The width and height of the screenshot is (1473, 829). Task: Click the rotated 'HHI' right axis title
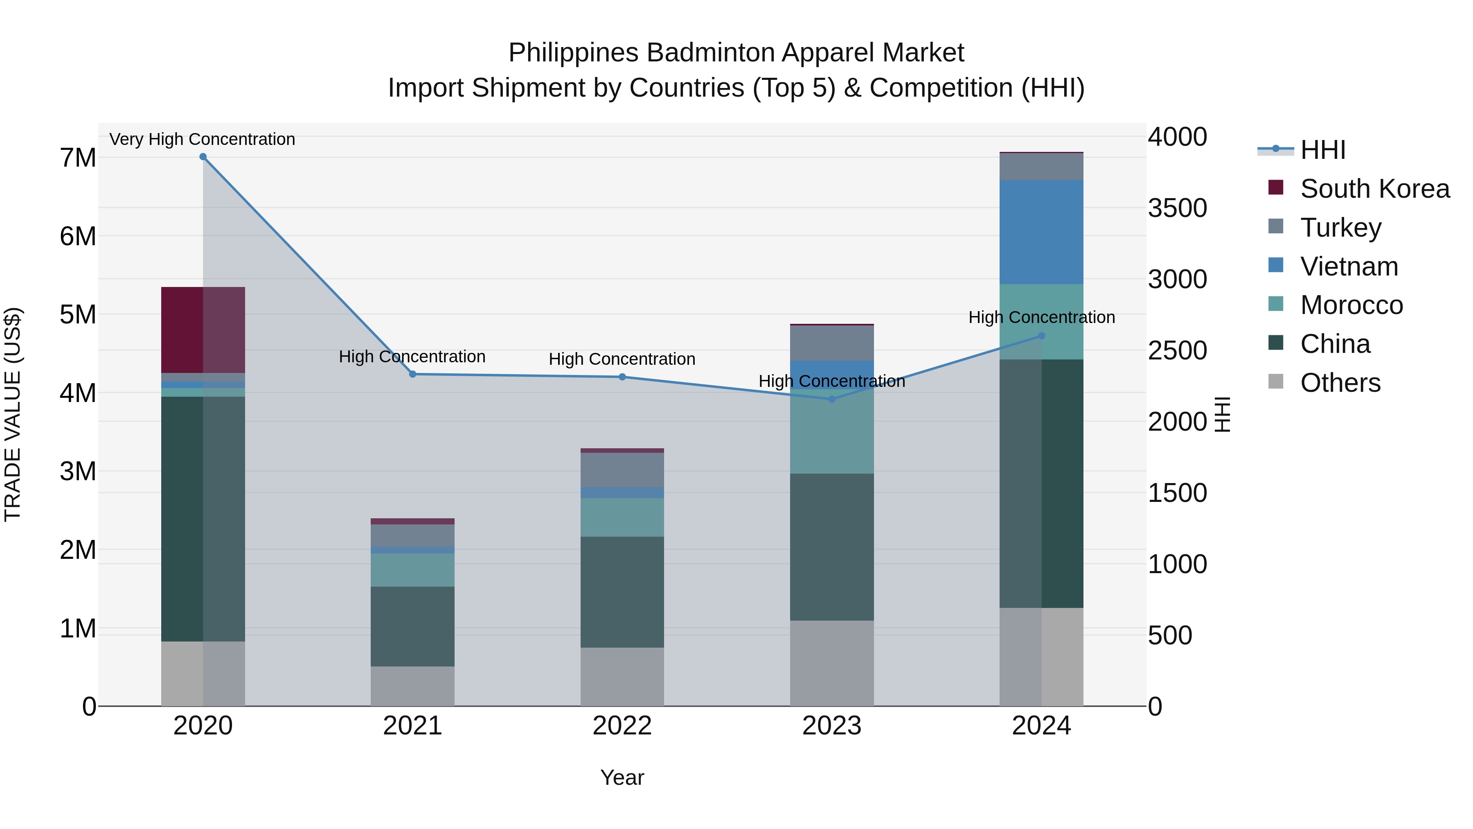coord(1222,414)
